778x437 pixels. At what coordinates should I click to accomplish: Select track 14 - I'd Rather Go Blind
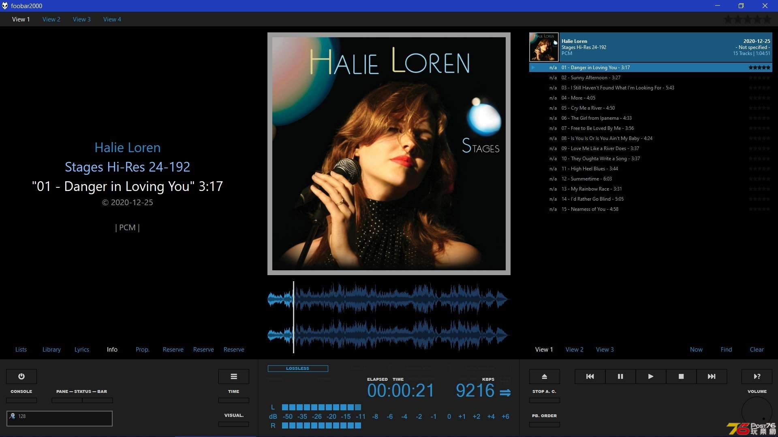click(651, 199)
